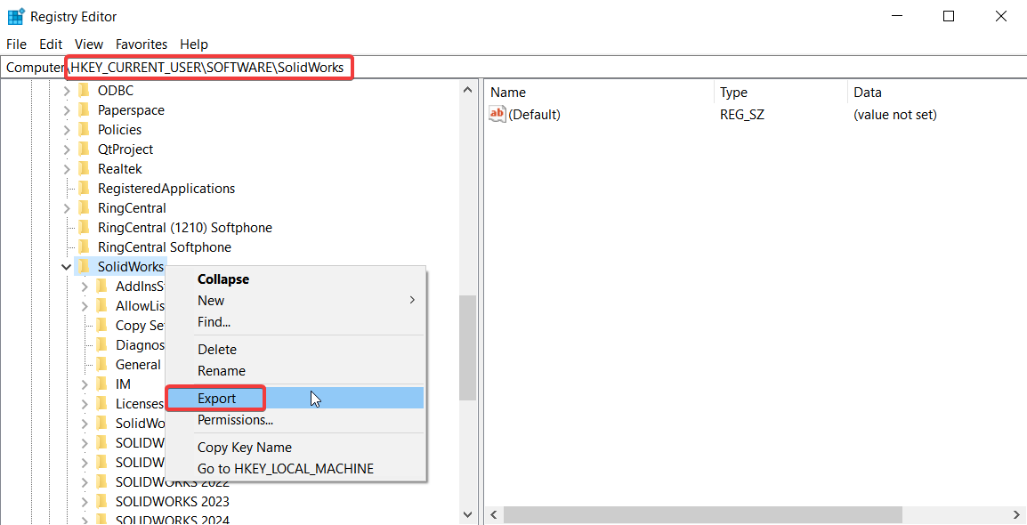Image resolution: width=1027 pixels, height=525 pixels.
Task: Expand the ODBC key
Action: 66,91
